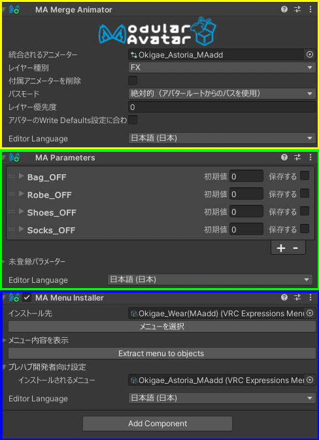This screenshot has height=440, width=319.
Task: Open Editor Language dropdown in Menu Installer
Action: pos(222,398)
